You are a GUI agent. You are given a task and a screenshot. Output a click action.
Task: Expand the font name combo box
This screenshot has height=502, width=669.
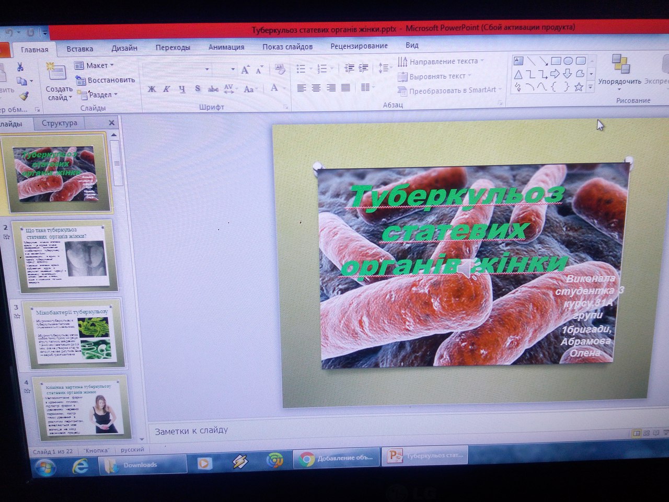click(x=207, y=70)
